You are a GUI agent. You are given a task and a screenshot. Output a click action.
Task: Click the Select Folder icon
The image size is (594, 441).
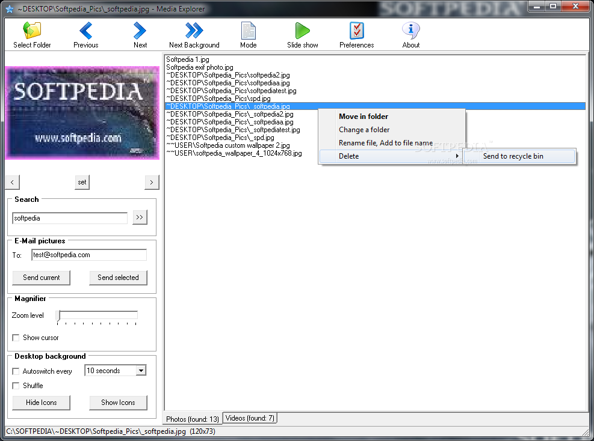click(32, 31)
